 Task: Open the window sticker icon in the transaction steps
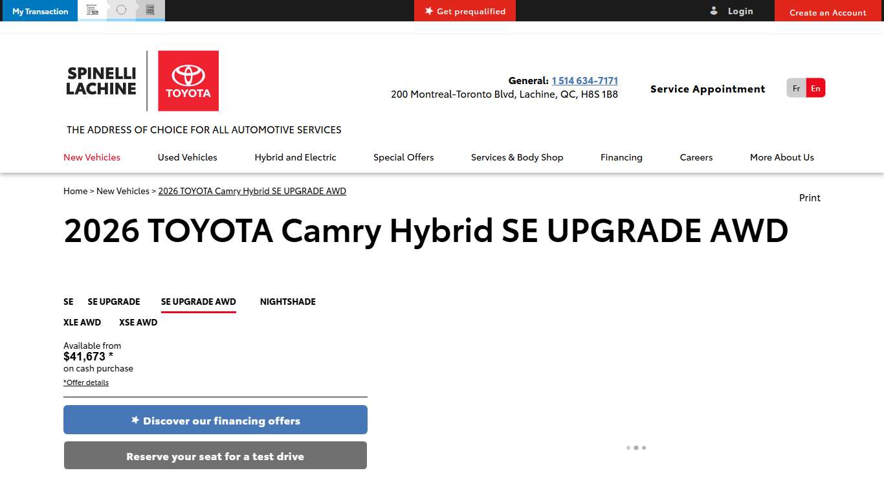(149, 9)
